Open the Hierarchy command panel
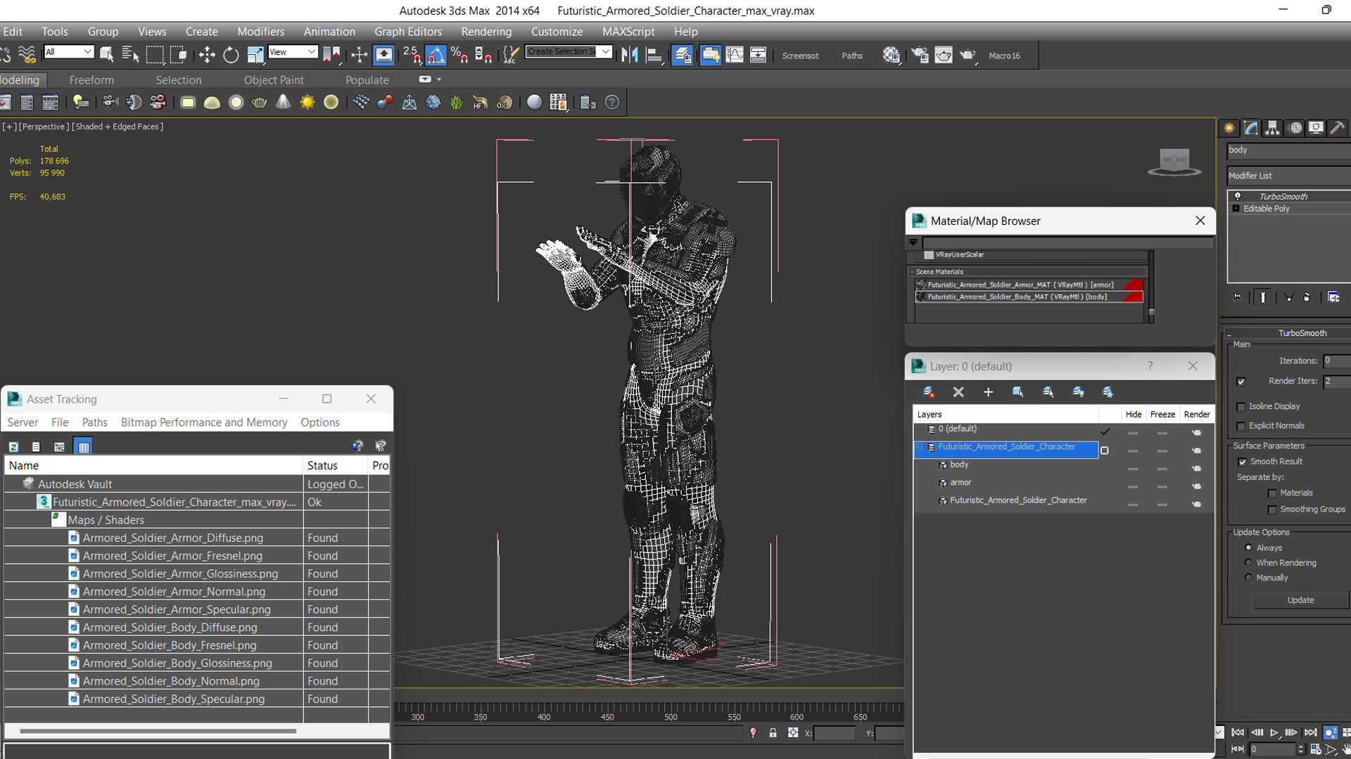This screenshot has width=1351, height=759. 1272,128
